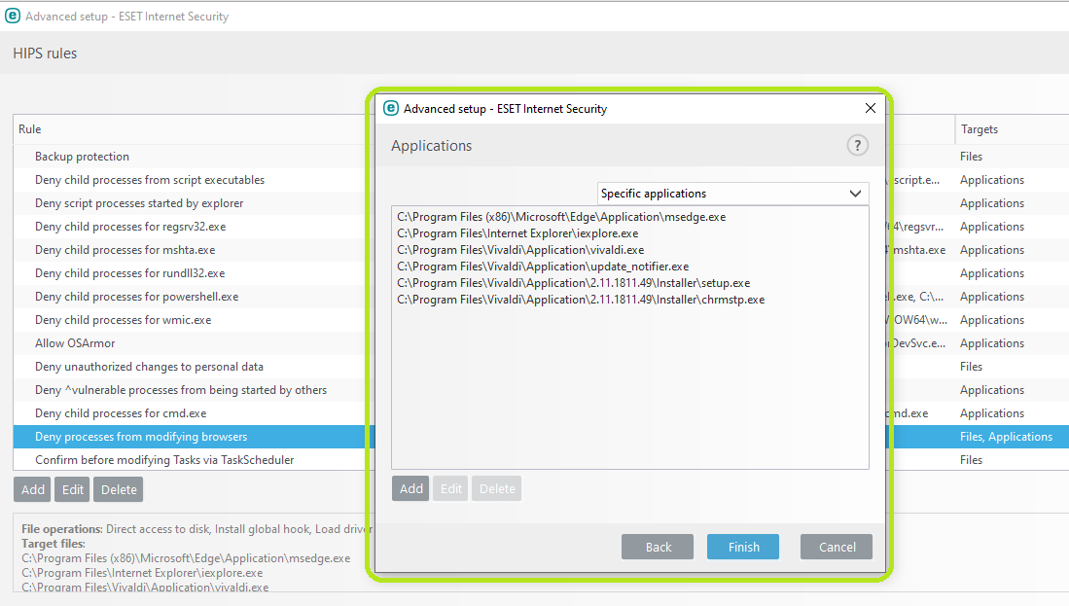This screenshot has height=606, width=1069.
Task: Click Files, Applications target cell
Action: (1007, 437)
